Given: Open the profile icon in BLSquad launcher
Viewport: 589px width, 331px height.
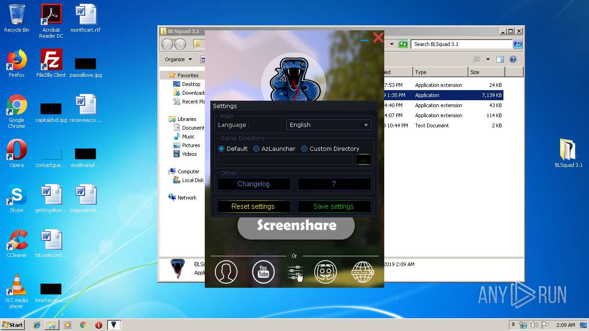Looking at the screenshot, I should pos(226,272).
